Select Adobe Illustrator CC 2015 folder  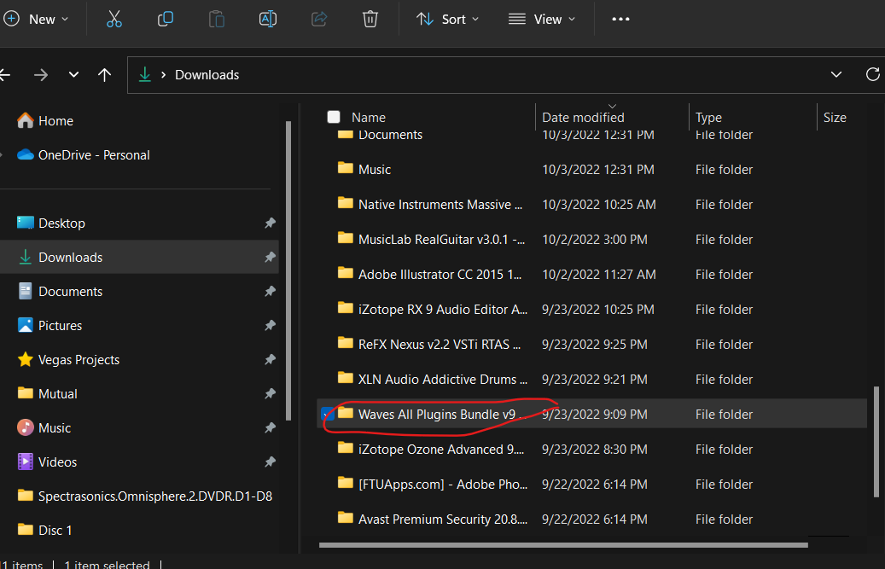coord(591,275)
